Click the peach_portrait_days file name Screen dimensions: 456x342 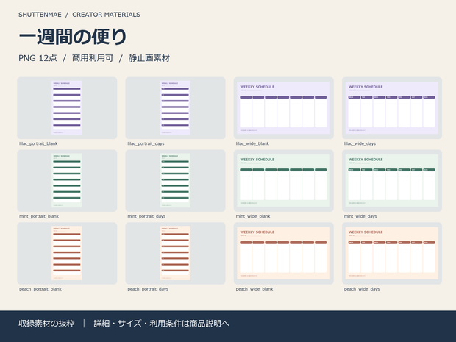[148, 289]
